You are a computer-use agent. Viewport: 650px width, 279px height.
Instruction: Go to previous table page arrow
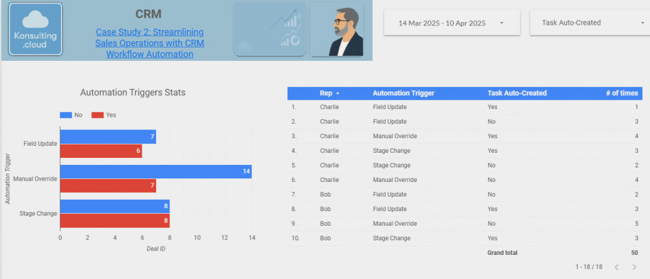[x=616, y=268]
